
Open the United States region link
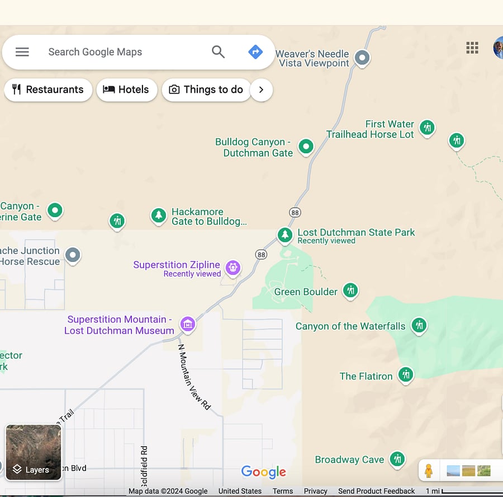pyautogui.click(x=240, y=491)
